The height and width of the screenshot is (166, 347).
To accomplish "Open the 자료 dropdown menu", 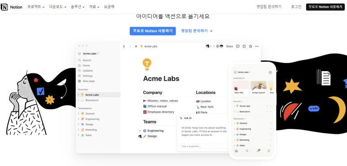I will (x=94, y=7).
